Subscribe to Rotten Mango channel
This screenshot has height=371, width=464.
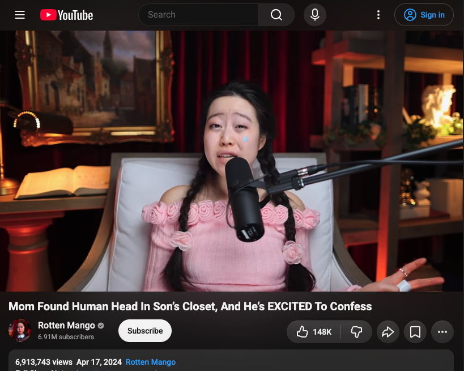(x=145, y=331)
